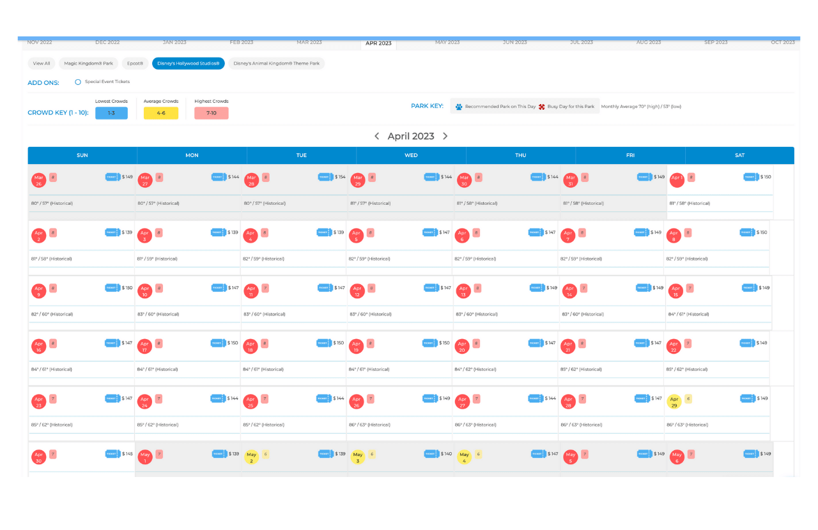Switch to AUG 2023 month tab
The width and height of the screenshot is (818, 530).
[x=649, y=42]
